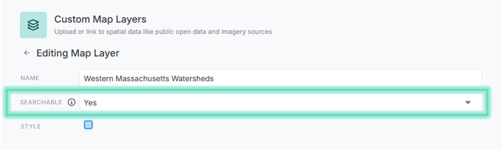Click the word Western in Name field
The image size is (501, 150).
[x=98, y=79]
